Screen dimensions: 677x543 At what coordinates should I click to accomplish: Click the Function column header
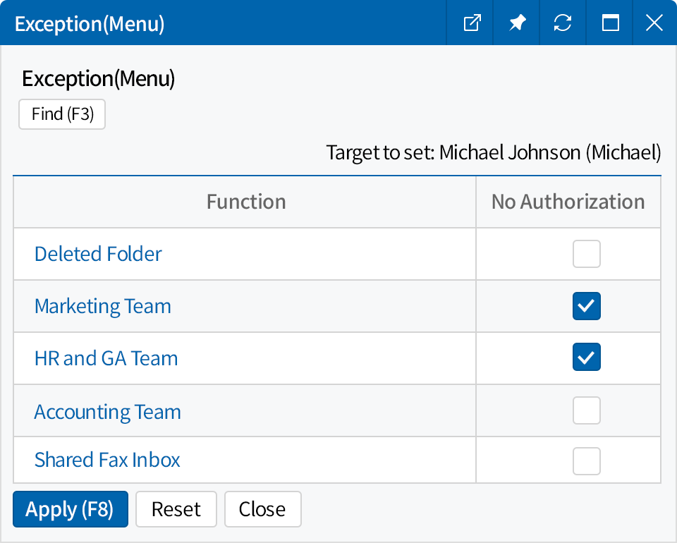coord(245,202)
